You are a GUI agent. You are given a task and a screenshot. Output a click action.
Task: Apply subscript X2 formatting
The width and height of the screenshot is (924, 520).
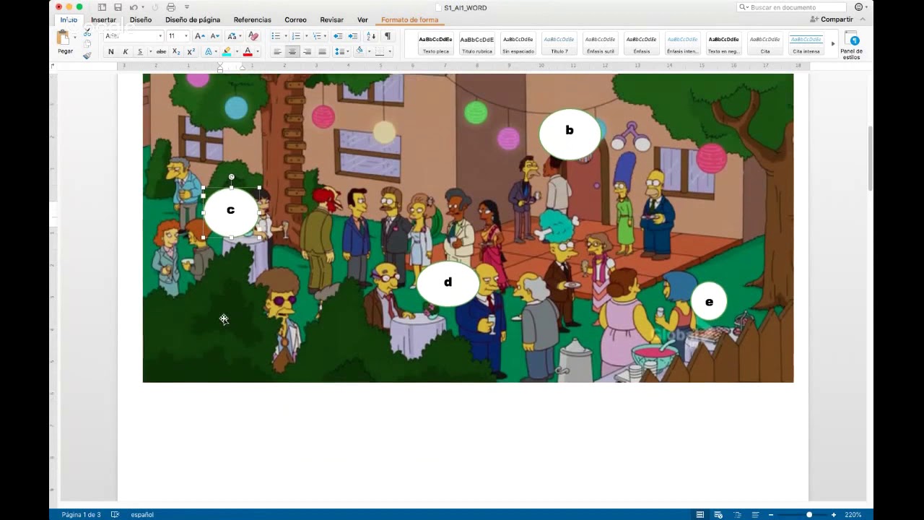176,52
